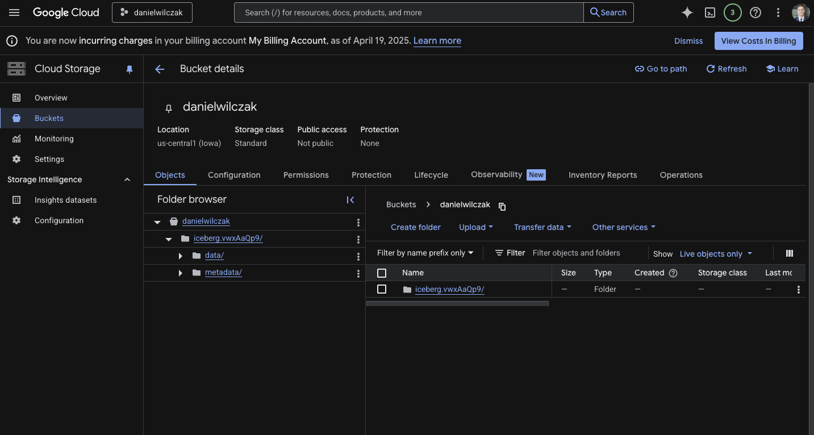Focus the resources search field
814x435 pixels.
pyautogui.click(x=409, y=12)
